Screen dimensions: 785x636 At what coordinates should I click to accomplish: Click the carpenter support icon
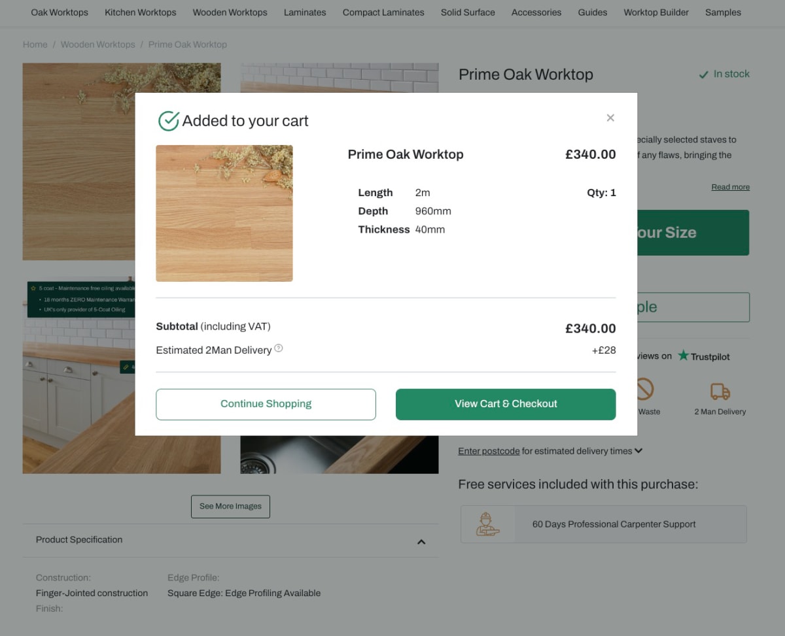point(487,524)
